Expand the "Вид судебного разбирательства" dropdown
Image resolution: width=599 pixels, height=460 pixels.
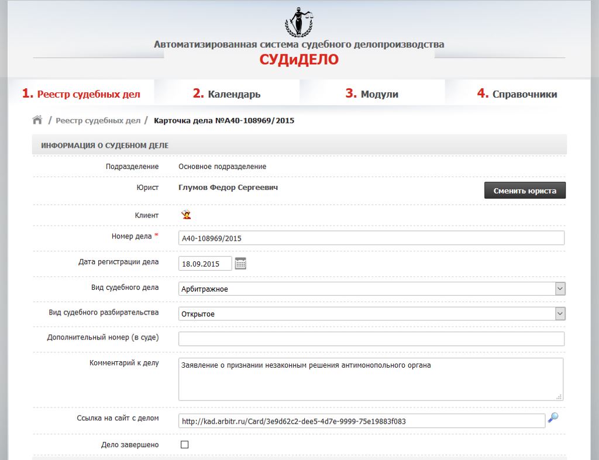click(x=371, y=314)
